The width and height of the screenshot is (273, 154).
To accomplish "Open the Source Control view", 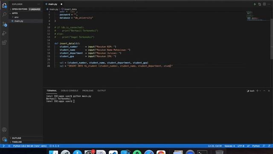I will [x=4, y=24].
